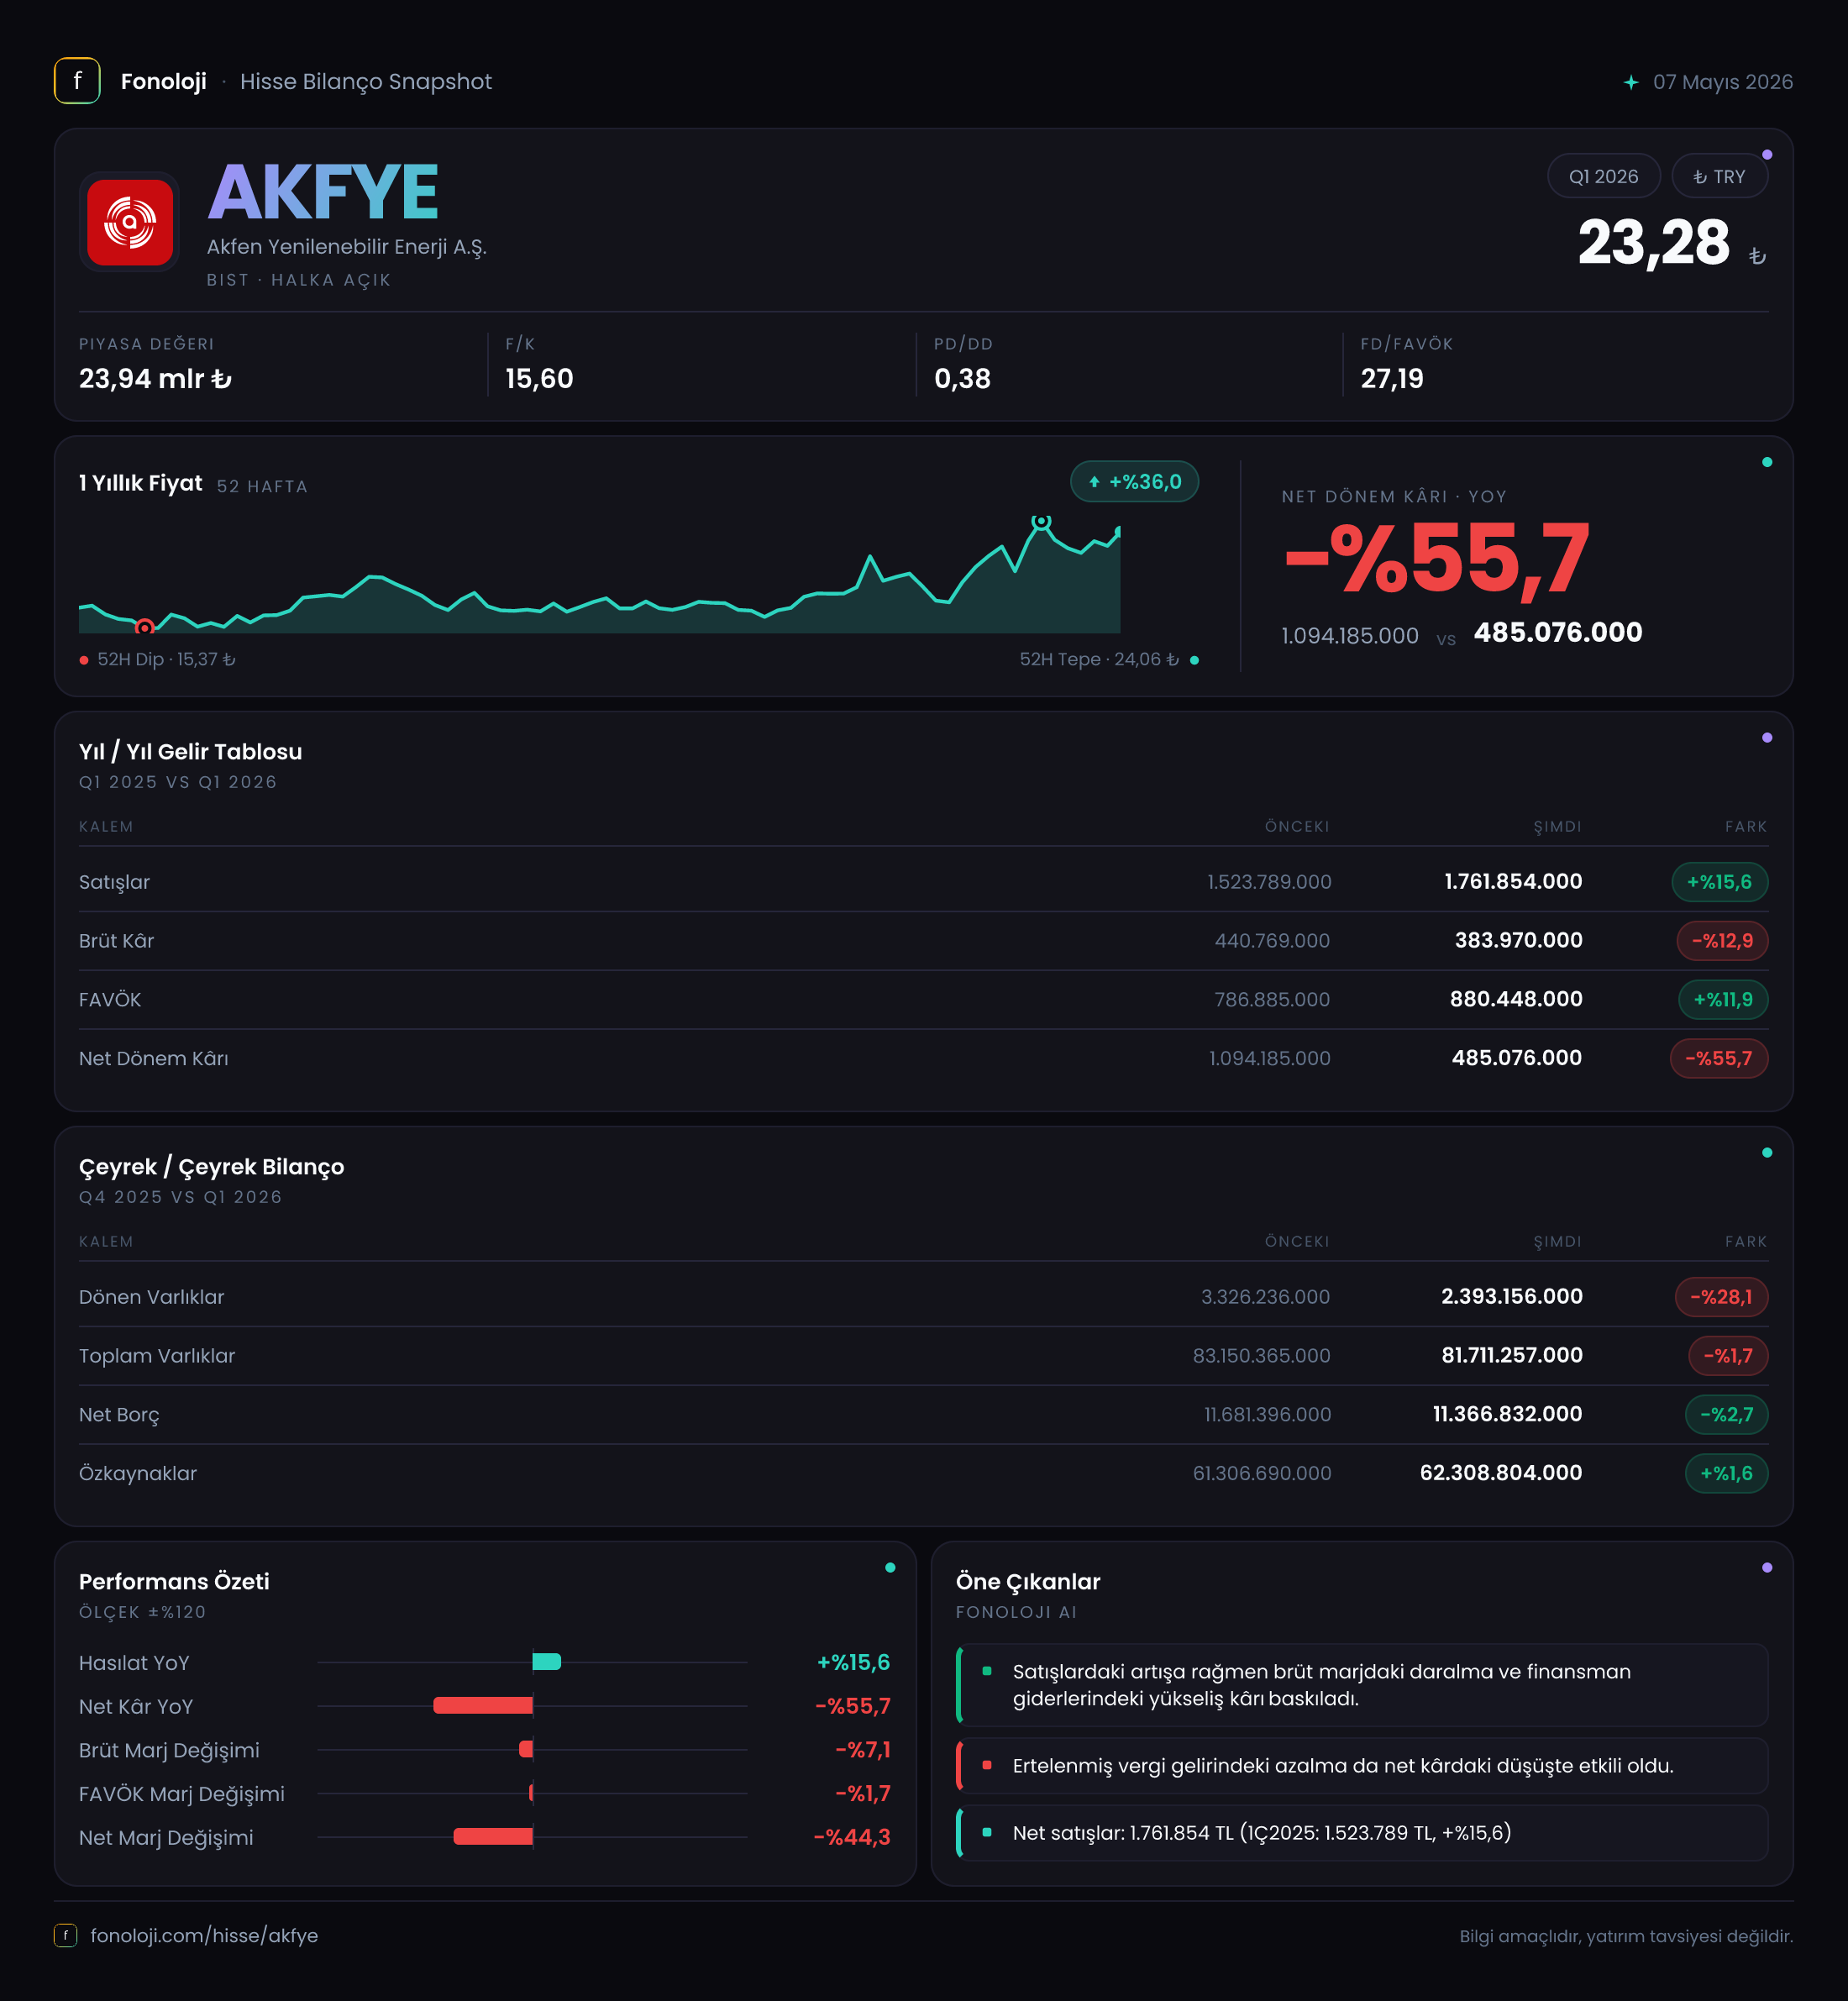
Task: Click the +%15,6 badge in the Satışlar row
Action: 1719,882
